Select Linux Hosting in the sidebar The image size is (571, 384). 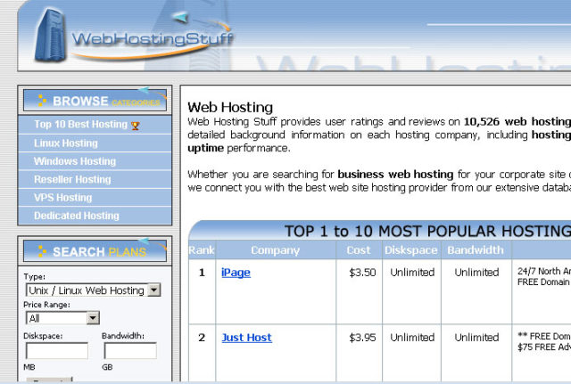[x=66, y=143]
